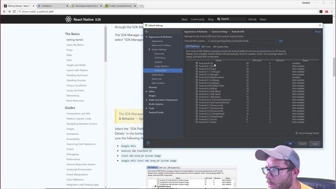Collapse System Settings tree node

(149, 49)
